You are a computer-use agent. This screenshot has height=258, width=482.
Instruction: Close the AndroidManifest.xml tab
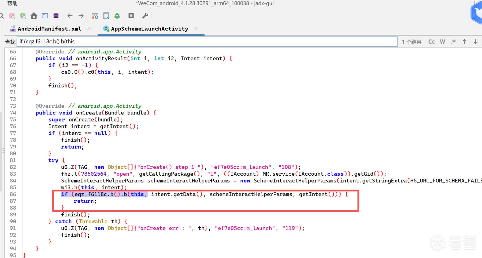(x=89, y=29)
